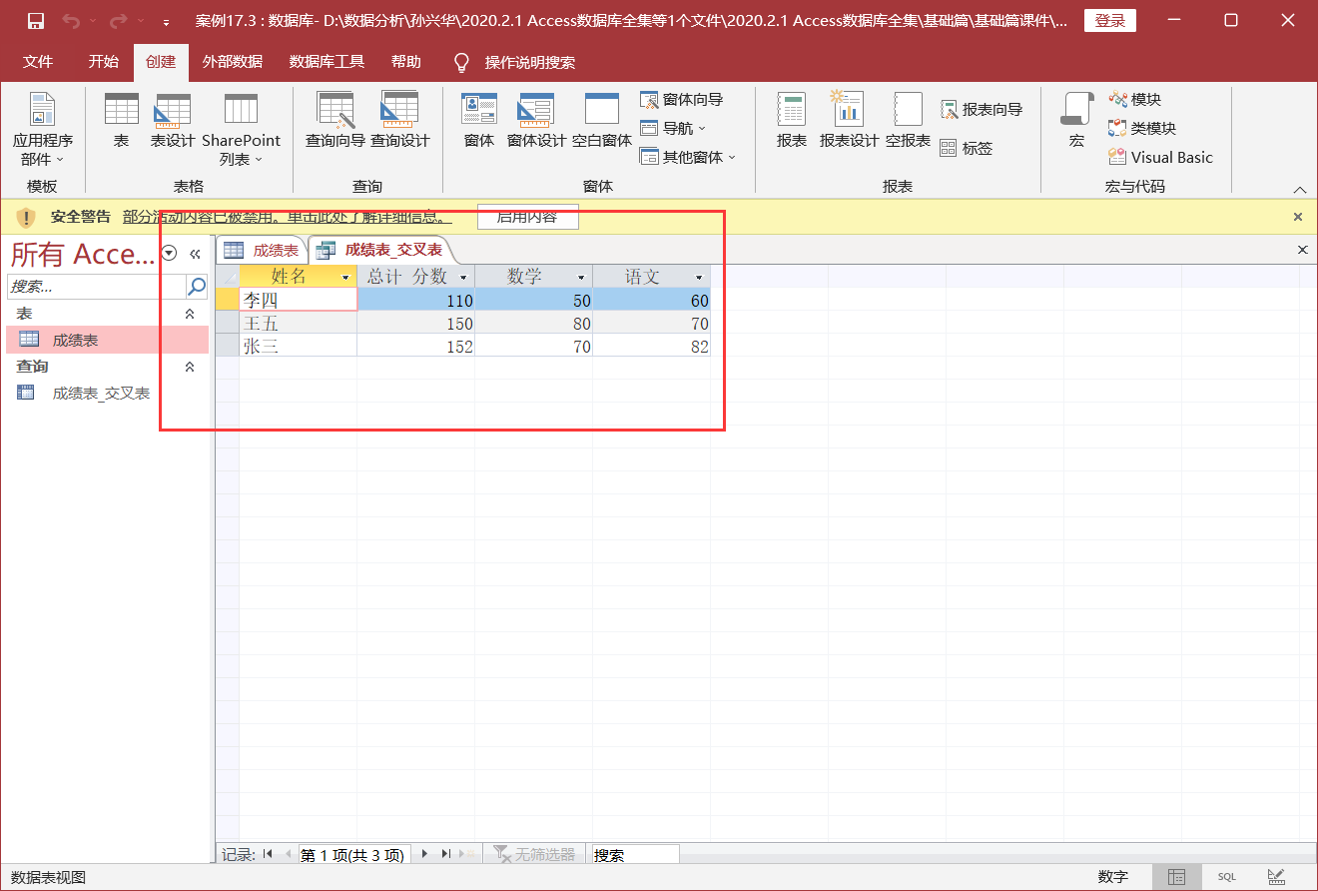Close the yellow security warning bar
Viewport: 1318px width, 891px height.
pos(1298,217)
